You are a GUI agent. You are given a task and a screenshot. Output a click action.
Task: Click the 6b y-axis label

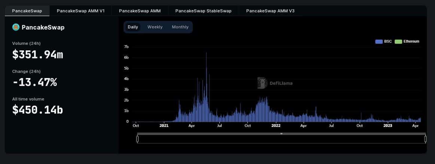point(126,58)
